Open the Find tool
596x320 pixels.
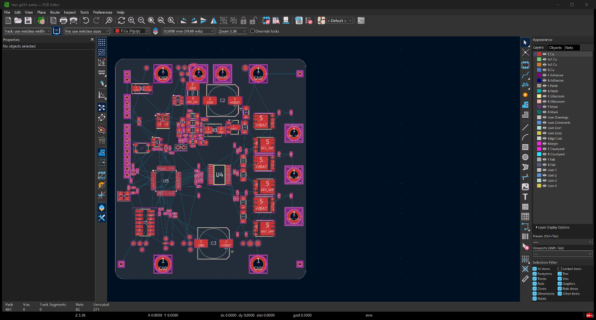[x=109, y=20]
